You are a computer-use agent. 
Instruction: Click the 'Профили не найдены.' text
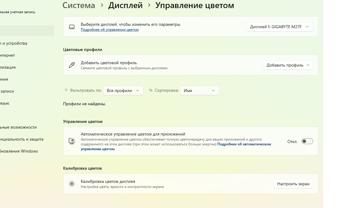pyautogui.click(x=84, y=104)
